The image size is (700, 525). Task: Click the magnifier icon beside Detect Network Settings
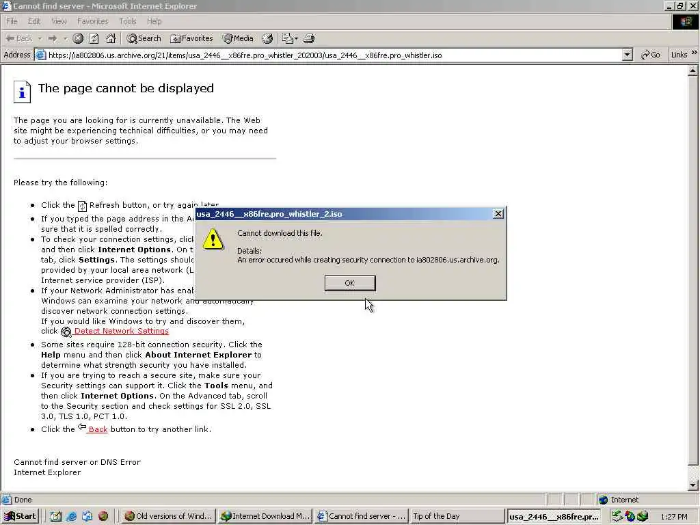[66, 332]
